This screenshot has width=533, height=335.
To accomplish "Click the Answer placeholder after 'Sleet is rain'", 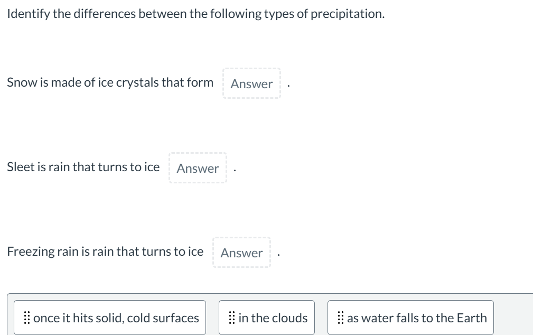I will coord(198,168).
